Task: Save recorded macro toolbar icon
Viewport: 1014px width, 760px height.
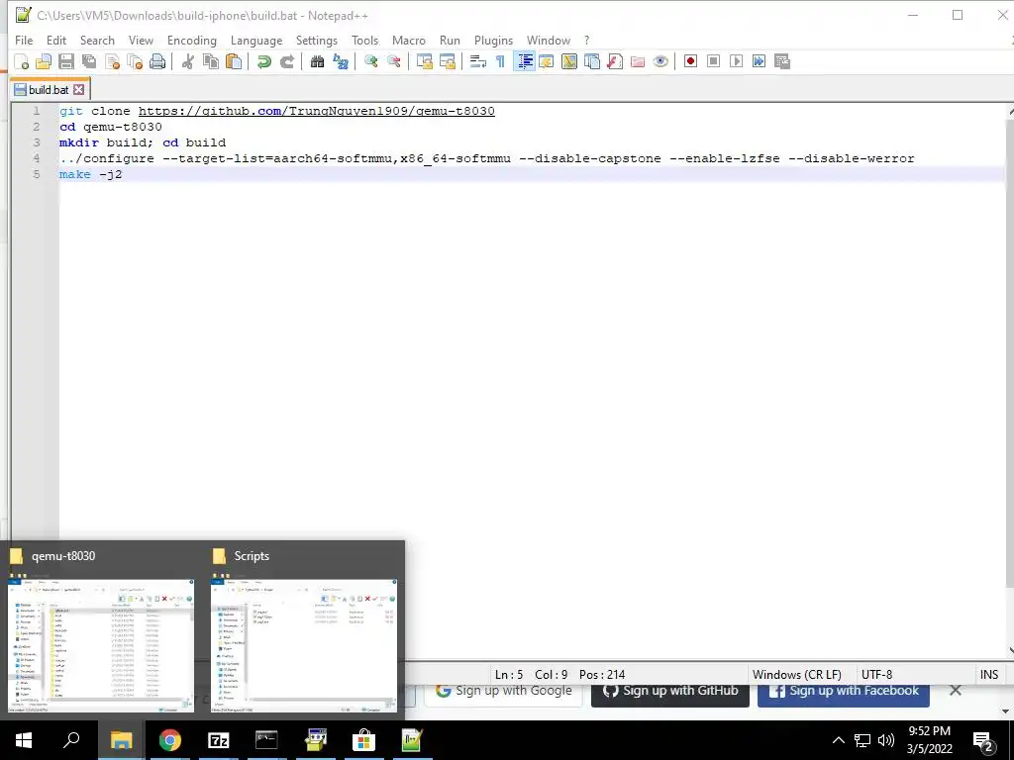Action: point(782,61)
